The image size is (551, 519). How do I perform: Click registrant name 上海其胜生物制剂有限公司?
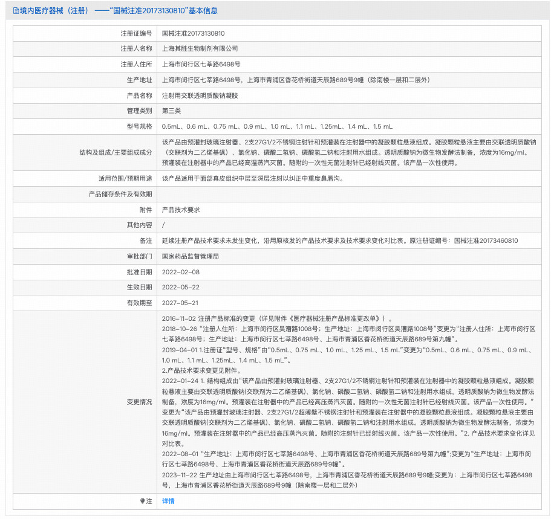coord(200,49)
